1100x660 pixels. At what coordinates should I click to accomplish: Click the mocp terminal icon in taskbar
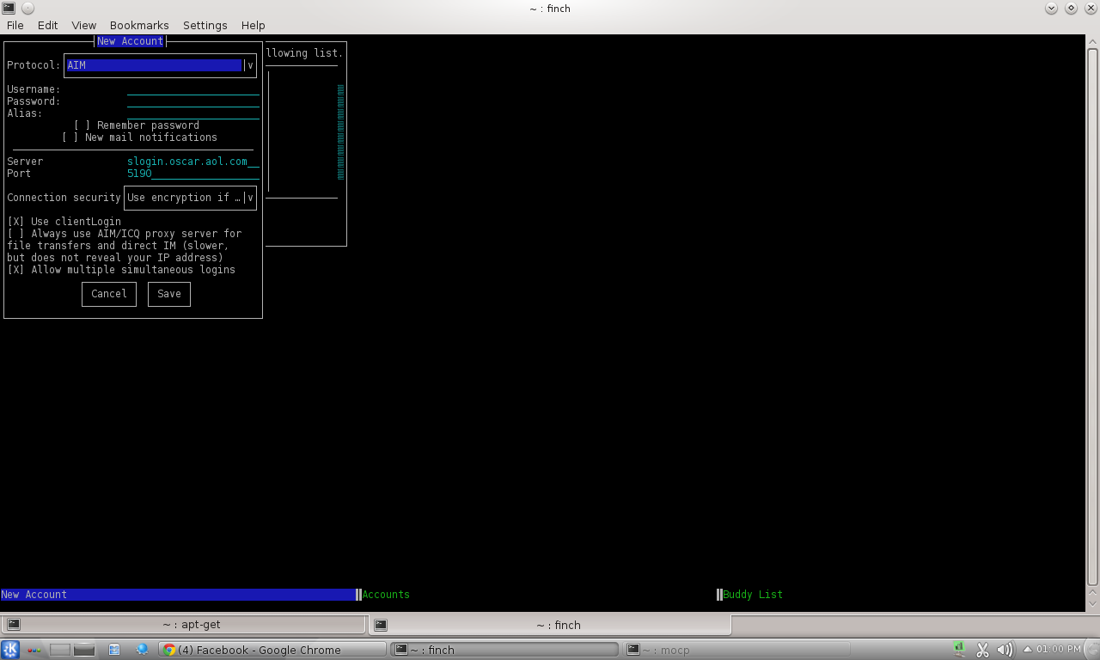pos(633,650)
